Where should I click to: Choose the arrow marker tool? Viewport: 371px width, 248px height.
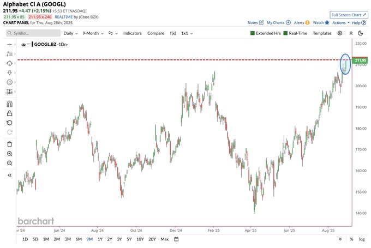tap(9, 73)
